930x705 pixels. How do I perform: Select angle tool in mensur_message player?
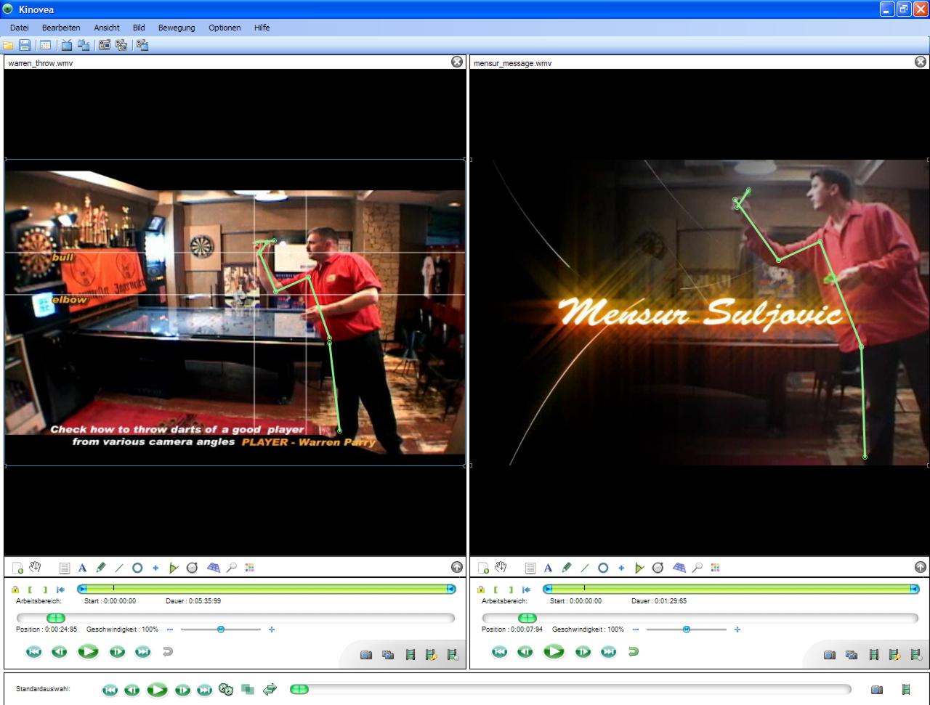[639, 568]
